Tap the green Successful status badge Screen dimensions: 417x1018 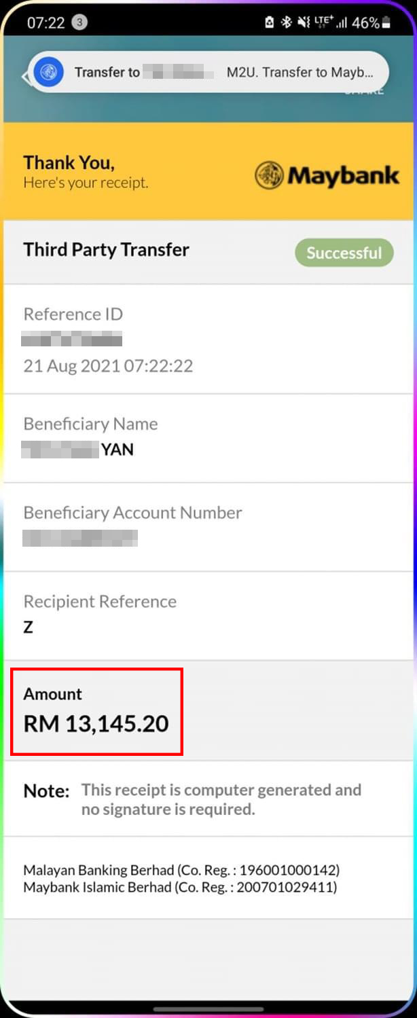344,253
